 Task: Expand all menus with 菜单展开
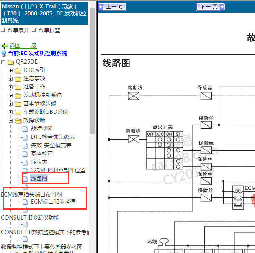coord(18,30)
